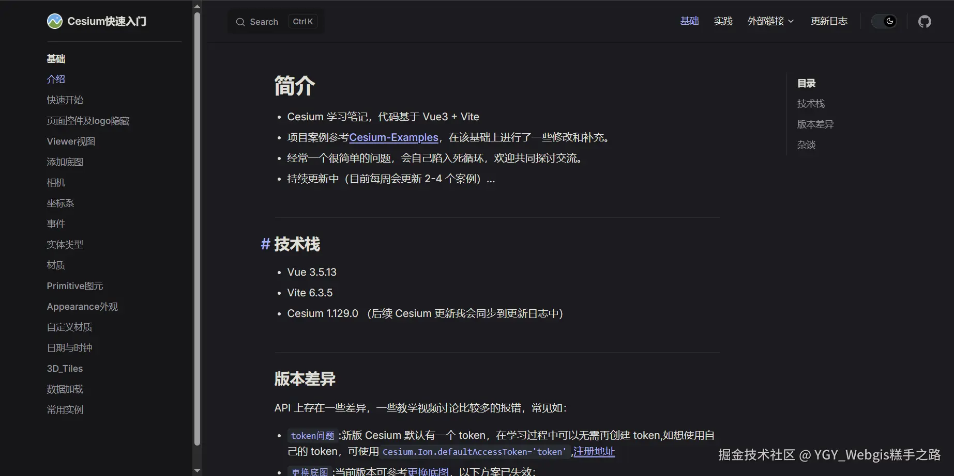Open the 日期与时钟 sidebar page
954x476 pixels.
point(70,347)
